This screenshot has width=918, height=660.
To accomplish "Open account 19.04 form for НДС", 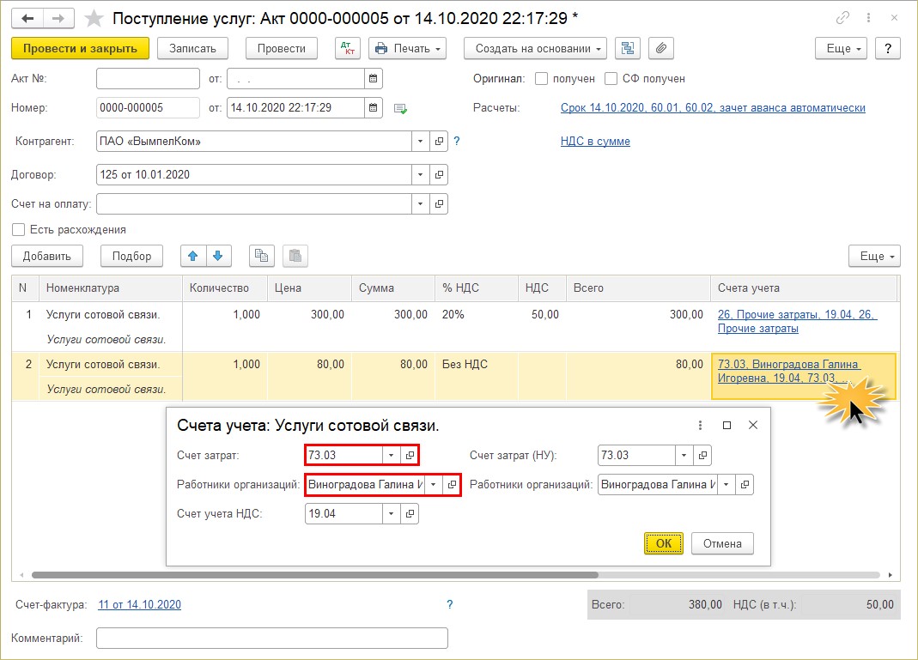I will point(410,514).
